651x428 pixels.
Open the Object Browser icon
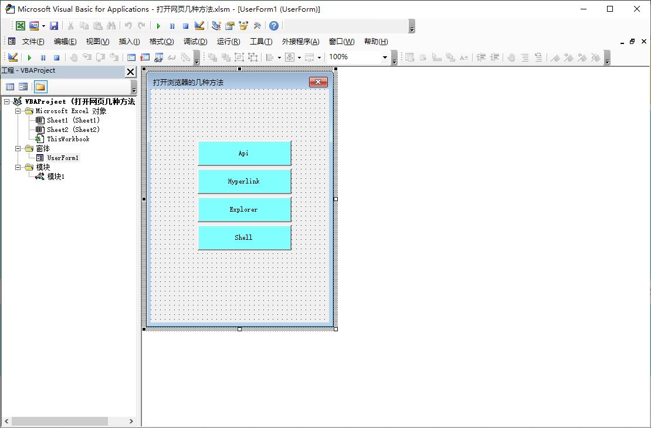243,26
